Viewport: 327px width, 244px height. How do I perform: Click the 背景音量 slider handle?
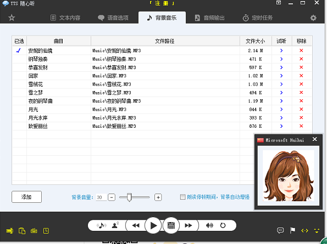click(129, 197)
